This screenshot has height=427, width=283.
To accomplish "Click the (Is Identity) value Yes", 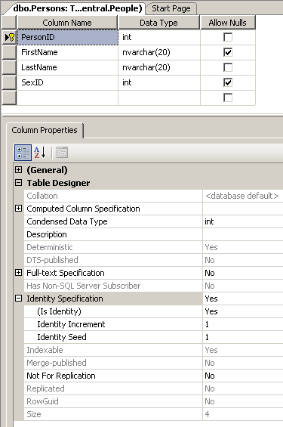I will [x=243, y=311].
